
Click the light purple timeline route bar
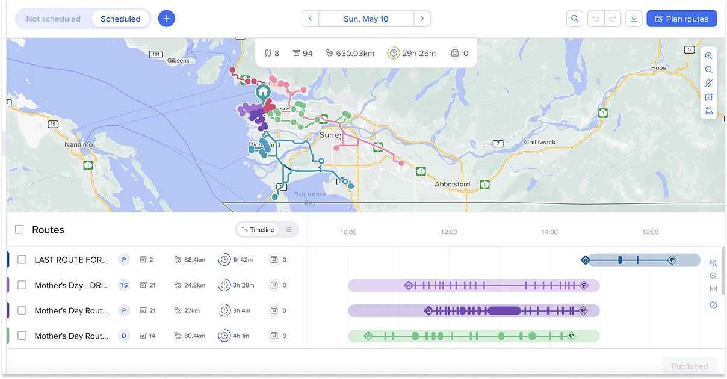[474, 285]
